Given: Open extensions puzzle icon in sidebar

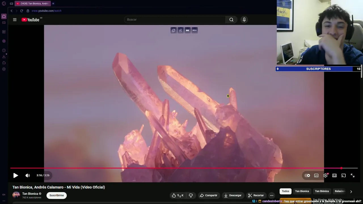Looking at the screenshot, I should tap(4, 63).
